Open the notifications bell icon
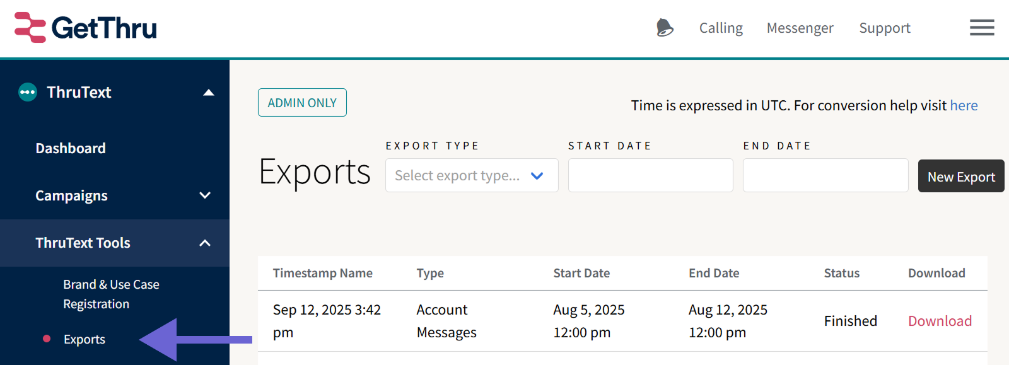 click(x=665, y=28)
